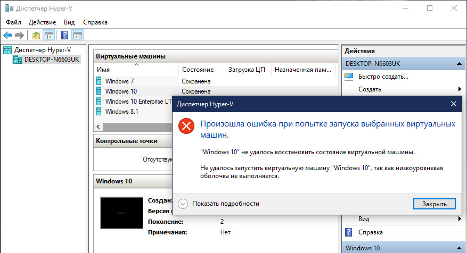Click the Windows 8.1 virtual machine icon

click(99, 111)
